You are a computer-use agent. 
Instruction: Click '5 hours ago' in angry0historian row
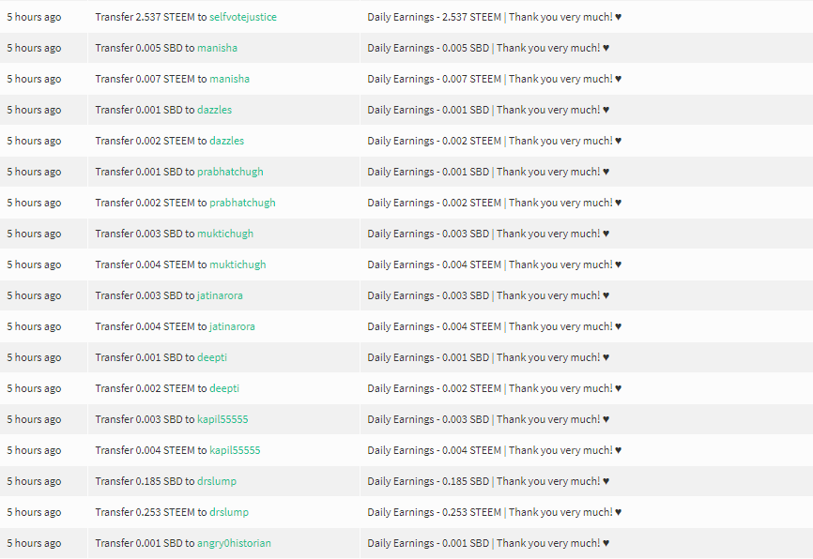pos(34,543)
